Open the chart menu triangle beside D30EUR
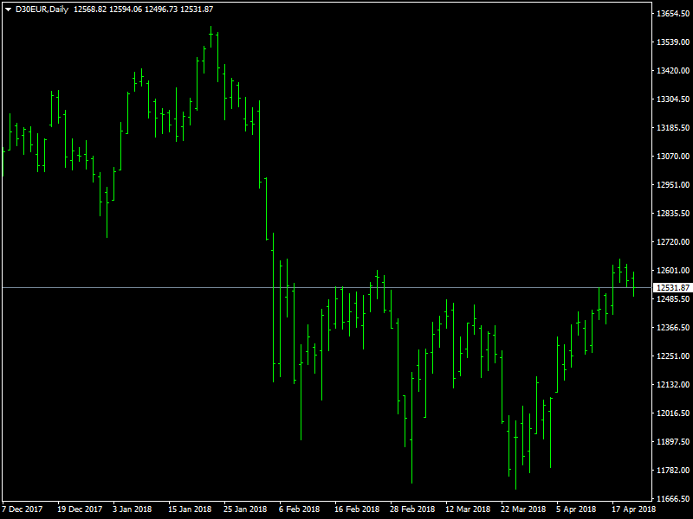This screenshot has height=519, width=693. tap(9, 10)
